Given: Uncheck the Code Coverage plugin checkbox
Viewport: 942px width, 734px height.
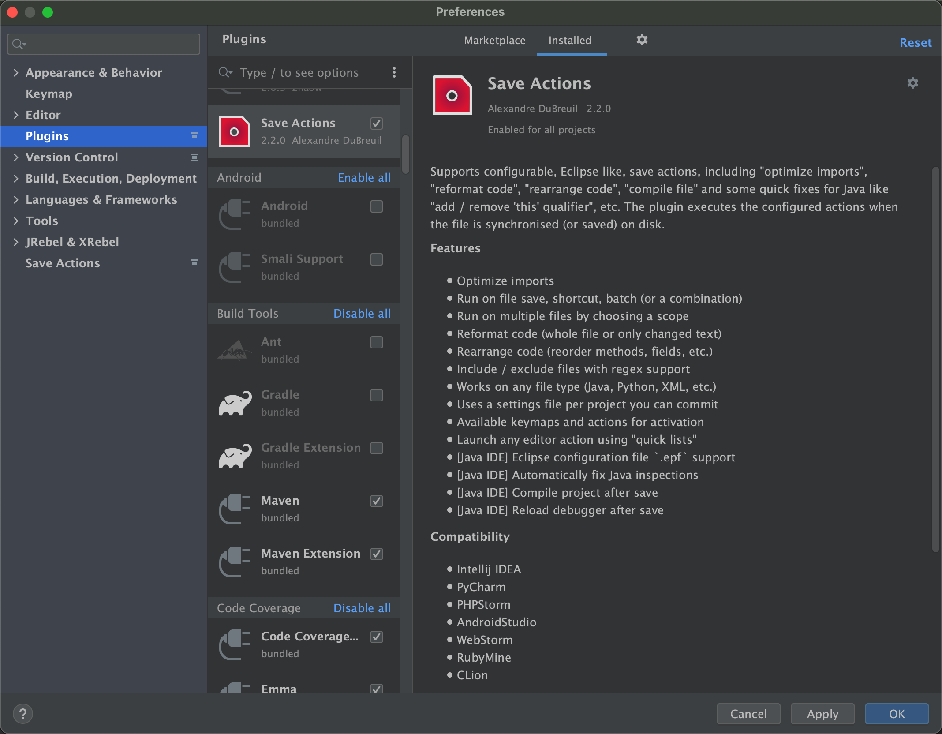Looking at the screenshot, I should [377, 637].
